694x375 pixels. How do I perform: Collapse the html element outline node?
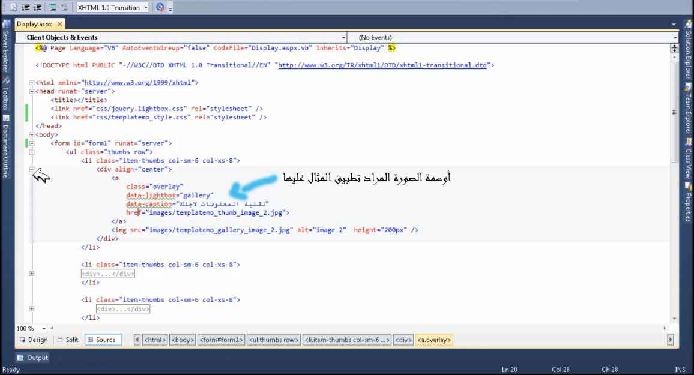point(31,83)
